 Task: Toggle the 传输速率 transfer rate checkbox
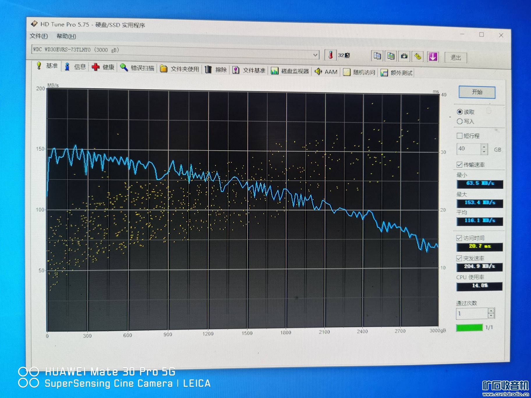(459, 165)
